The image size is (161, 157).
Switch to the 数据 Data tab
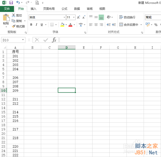[x=77, y=9]
